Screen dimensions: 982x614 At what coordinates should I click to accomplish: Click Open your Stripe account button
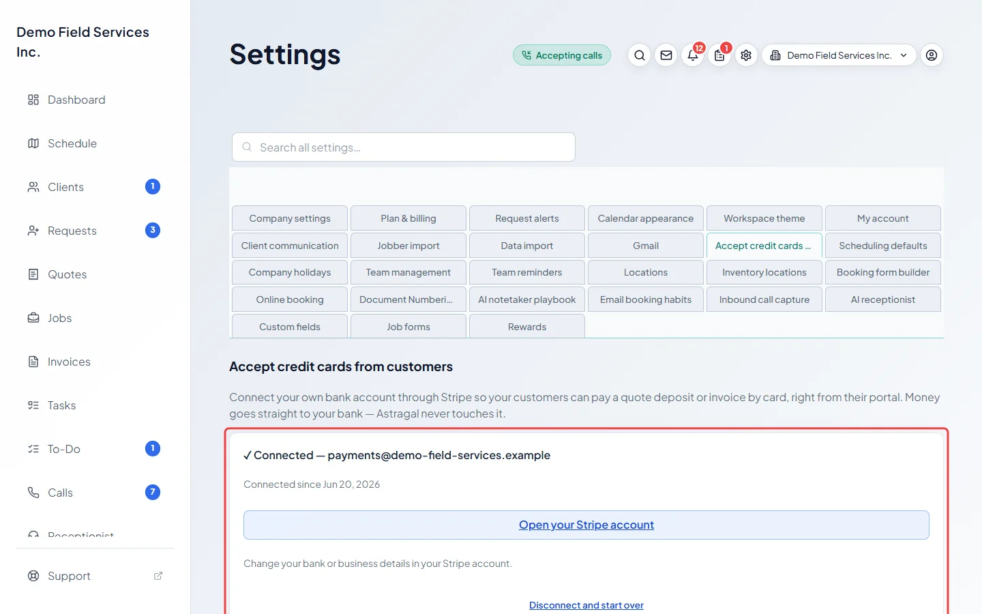click(586, 525)
